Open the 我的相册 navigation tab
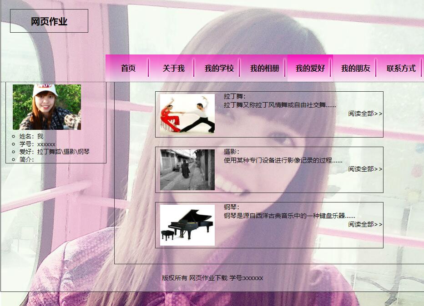Image resolution: width=424 pixels, height=306 pixels. point(264,69)
